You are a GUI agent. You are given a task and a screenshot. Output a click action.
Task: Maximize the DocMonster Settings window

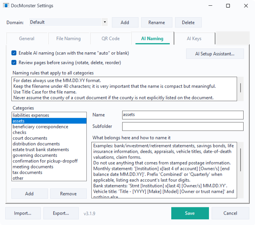pos(228,6)
